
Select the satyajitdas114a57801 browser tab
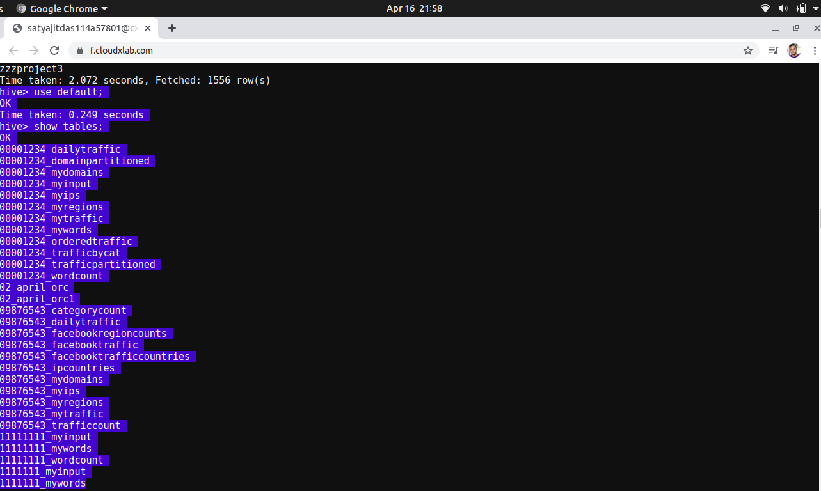pyautogui.click(x=82, y=28)
